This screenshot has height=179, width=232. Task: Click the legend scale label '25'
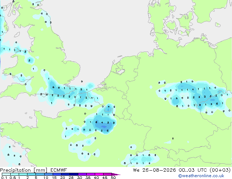click(71, 178)
